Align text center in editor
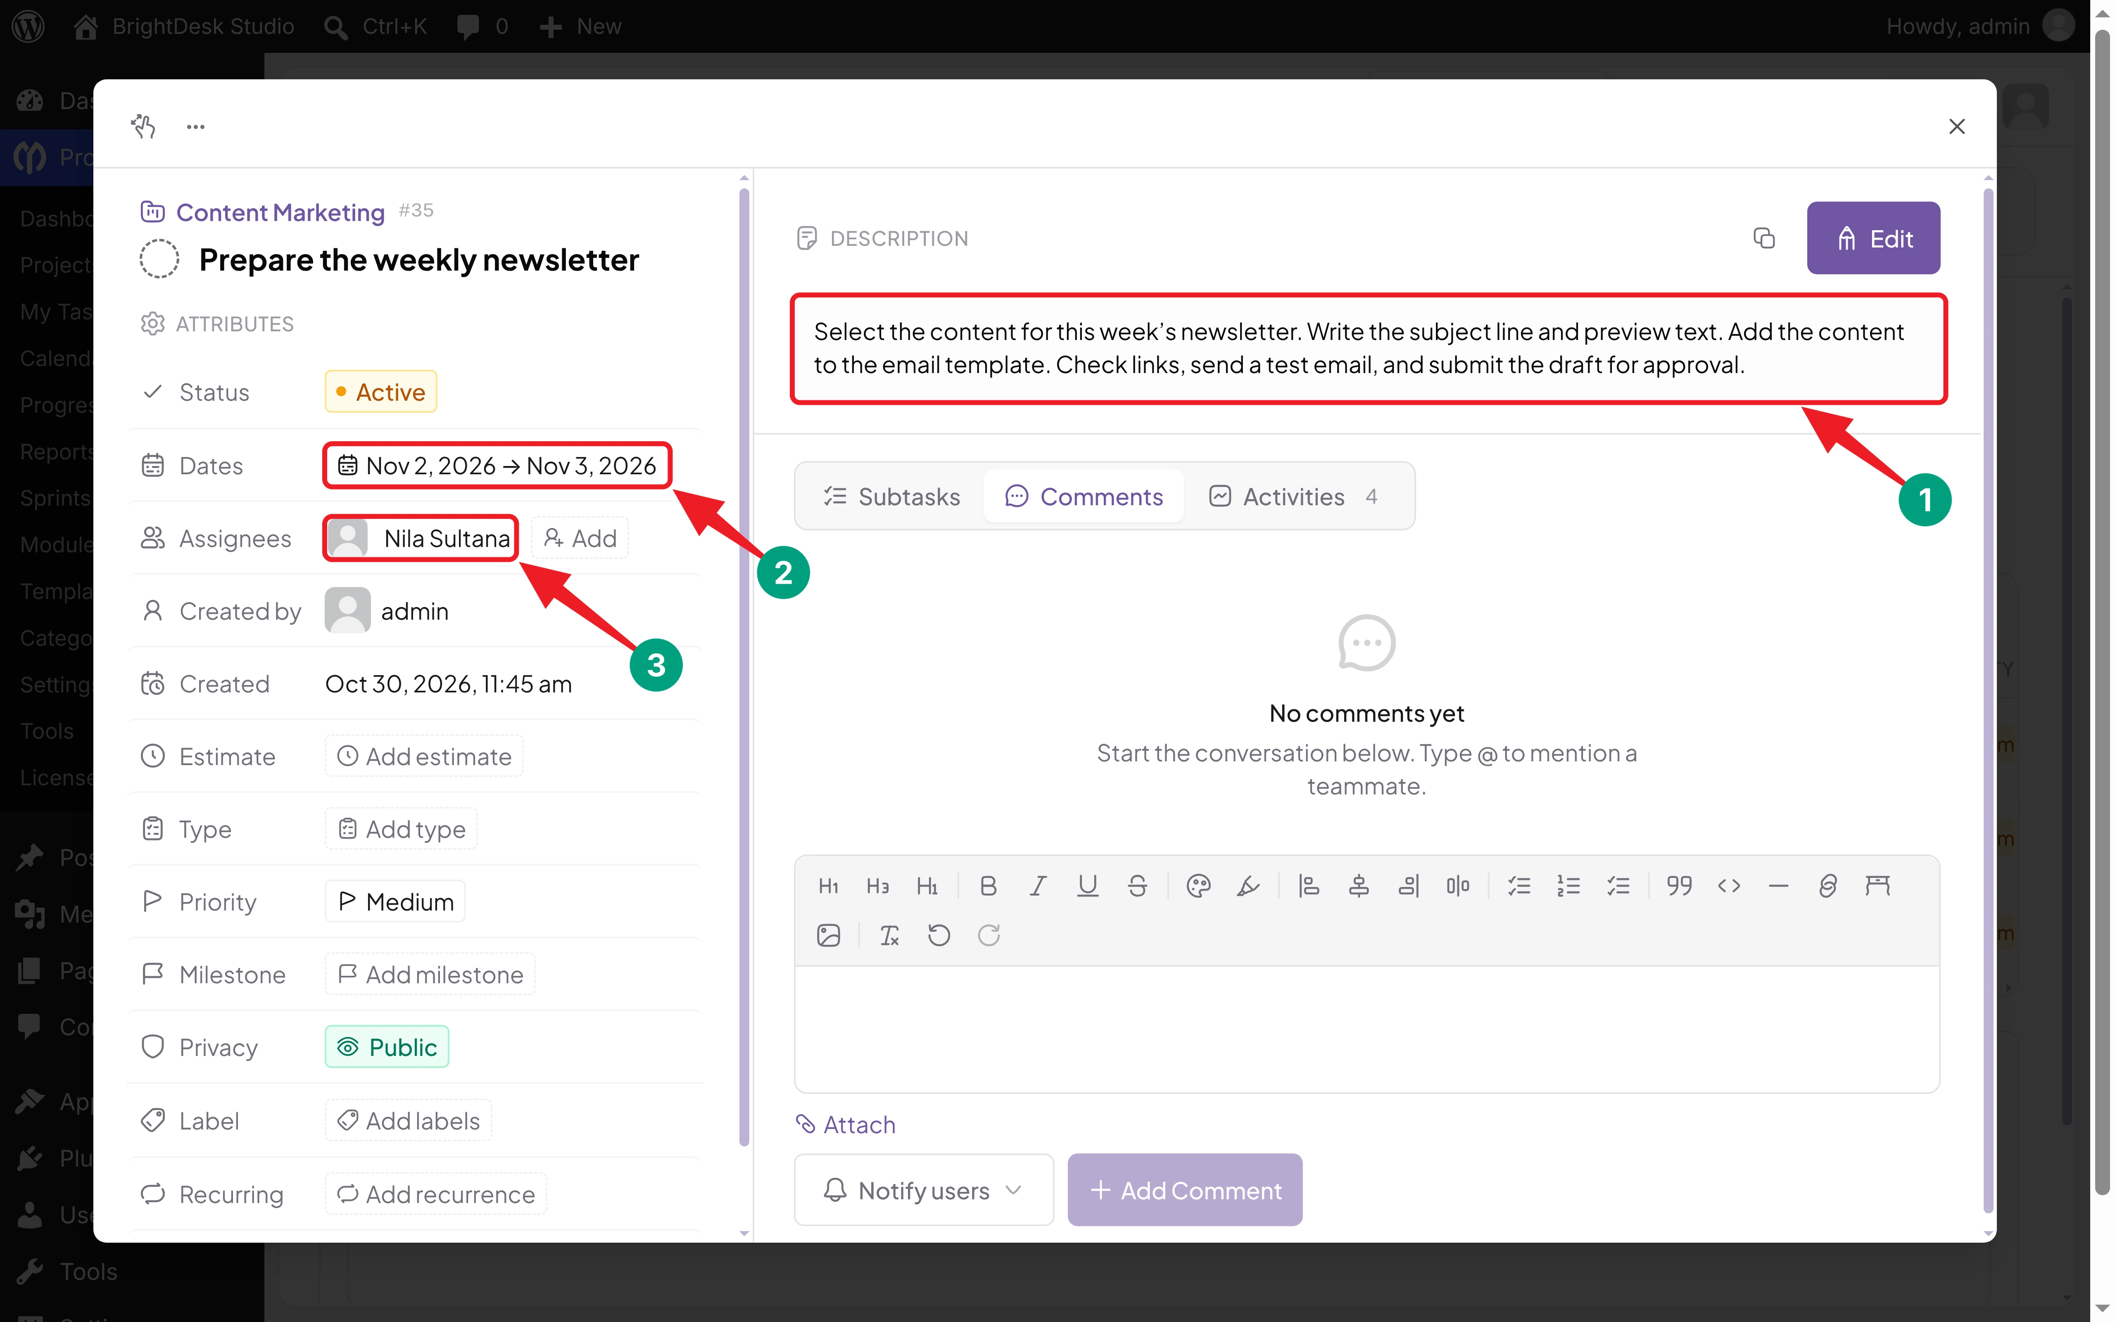 point(1358,886)
